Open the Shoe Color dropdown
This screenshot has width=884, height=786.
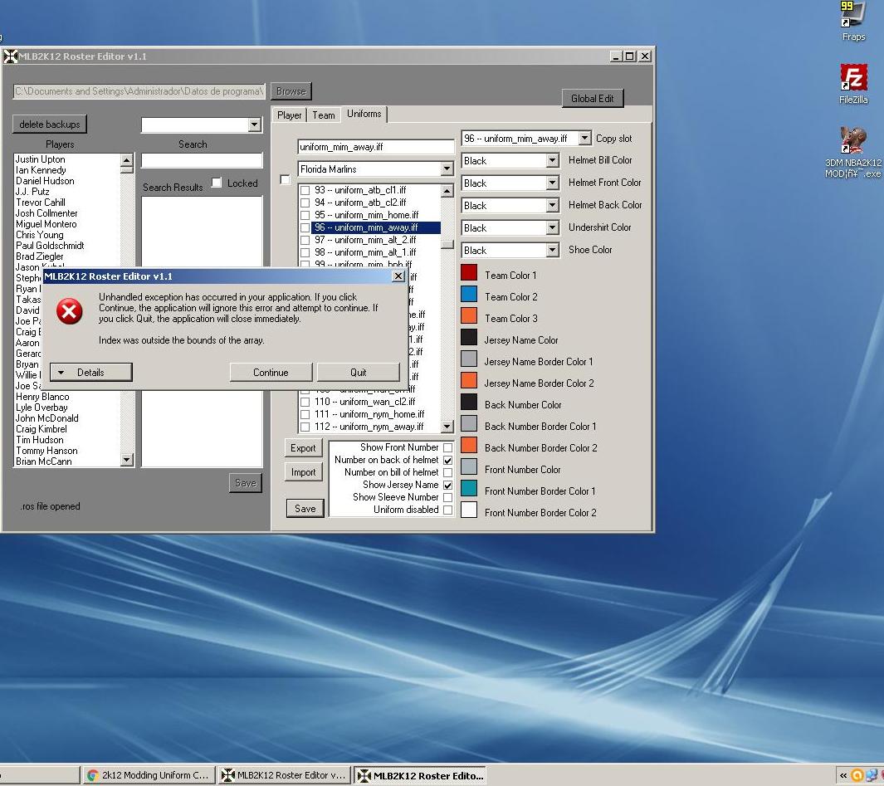pos(553,250)
